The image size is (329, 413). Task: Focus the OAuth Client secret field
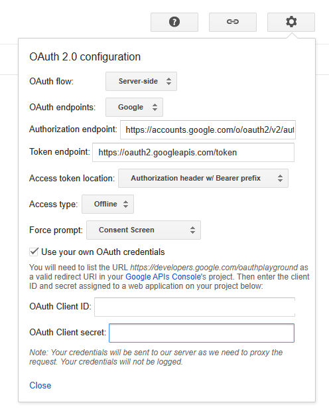(202, 333)
